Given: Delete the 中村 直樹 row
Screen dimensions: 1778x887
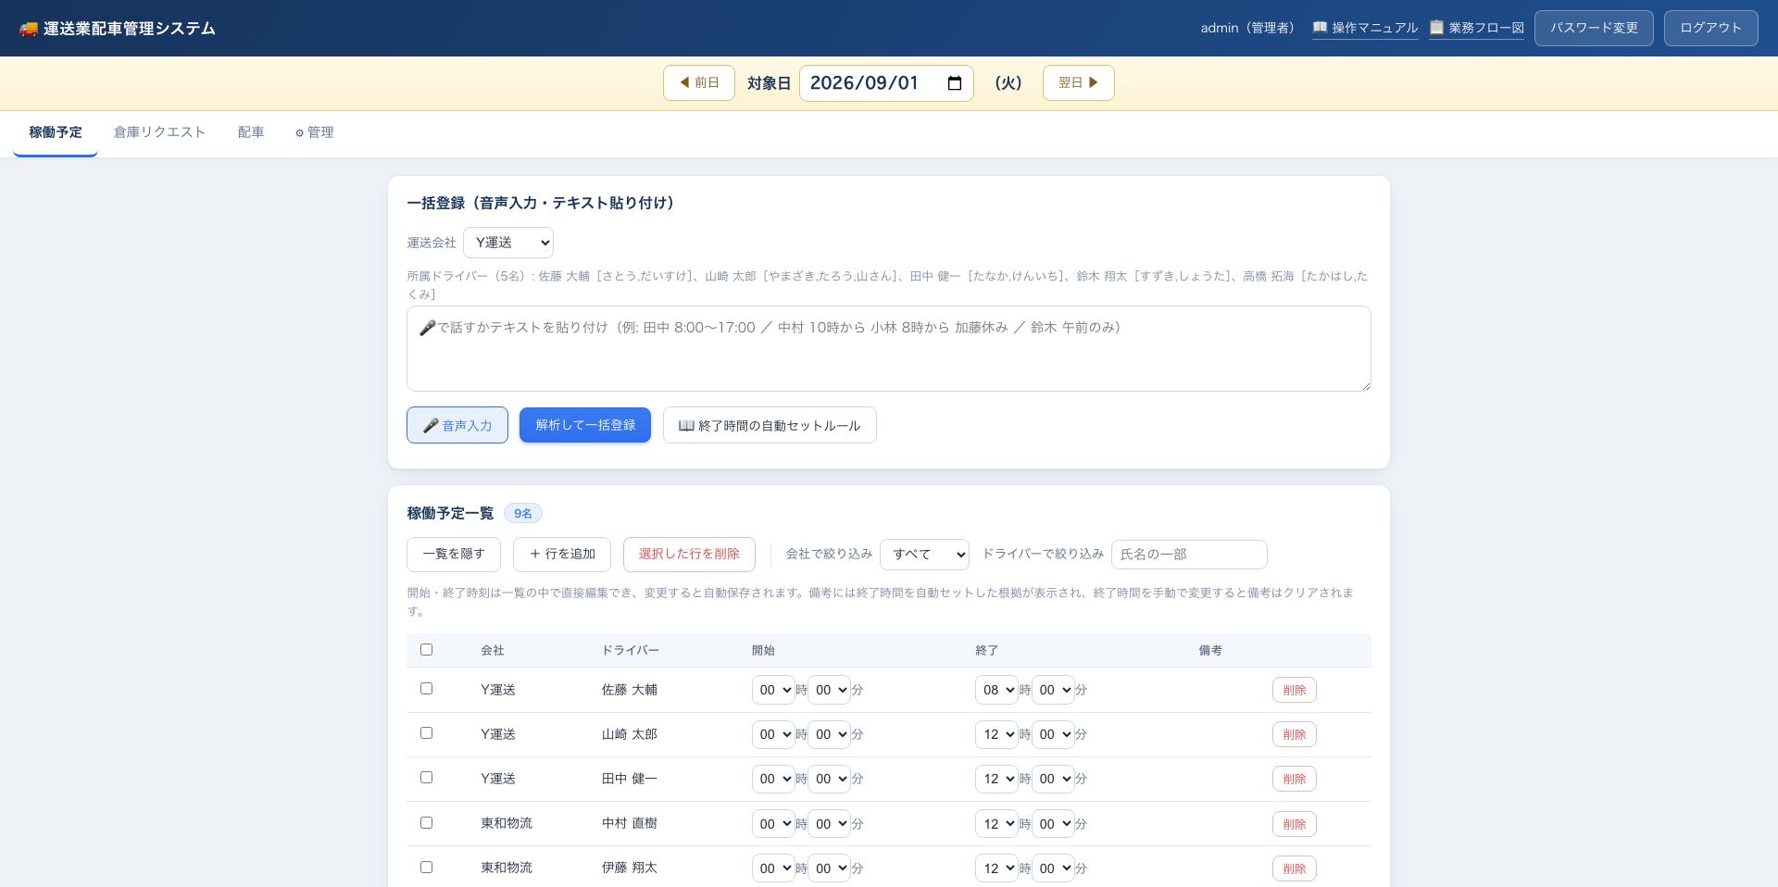Looking at the screenshot, I should (1295, 824).
